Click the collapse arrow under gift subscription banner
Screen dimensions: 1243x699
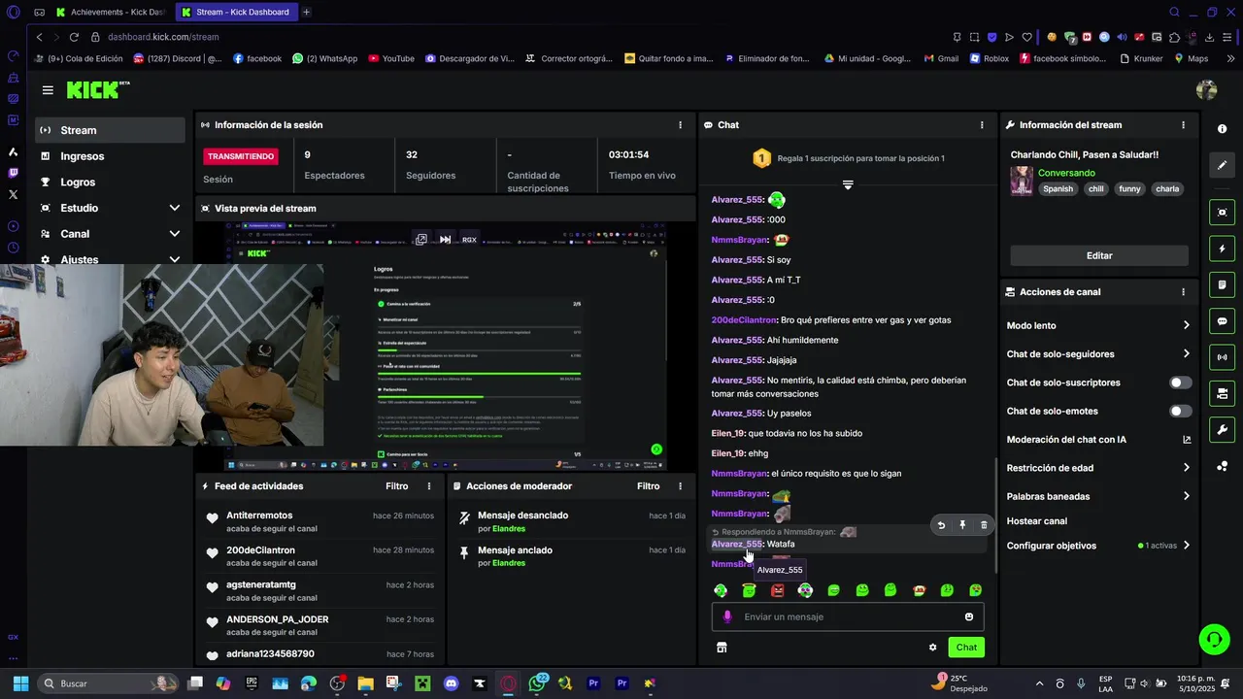pyautogui.click(x=848, y=184)
